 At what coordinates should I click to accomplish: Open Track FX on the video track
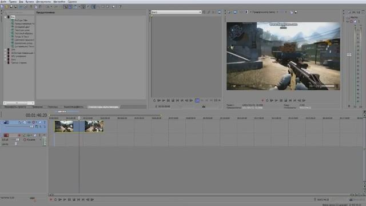pyautogui.click(x=29, y=122)
